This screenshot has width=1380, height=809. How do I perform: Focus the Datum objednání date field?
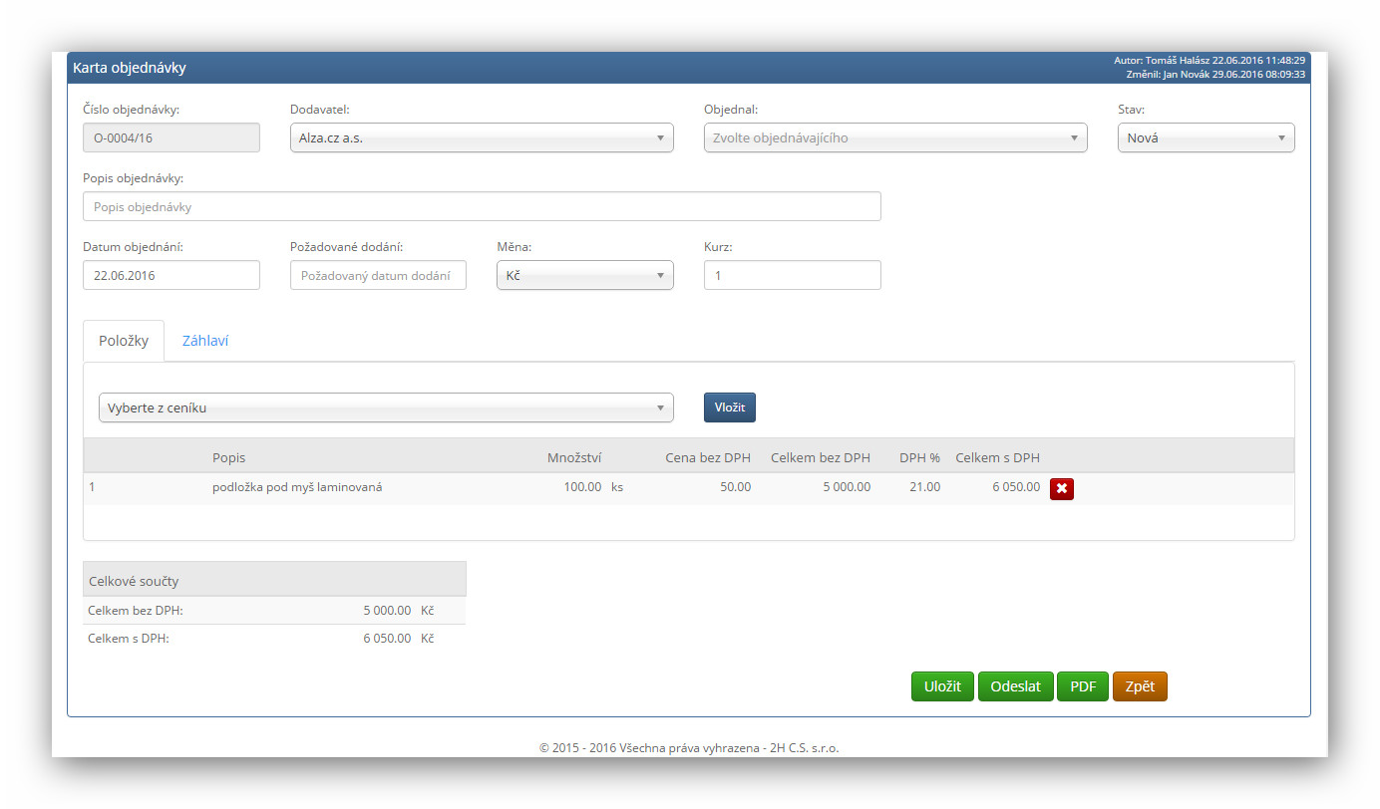[171, 275]
